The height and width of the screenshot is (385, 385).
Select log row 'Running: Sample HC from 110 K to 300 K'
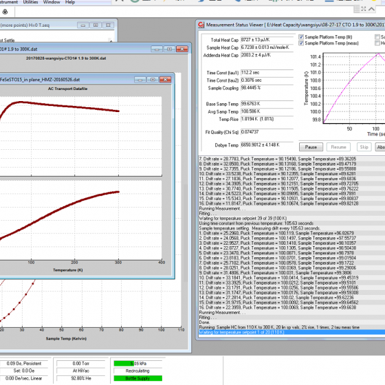(x=291, y=327)
